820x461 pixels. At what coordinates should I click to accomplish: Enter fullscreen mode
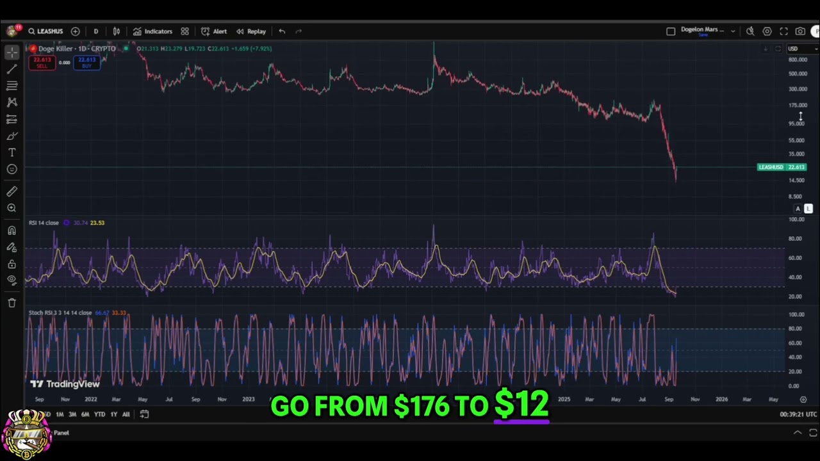[783, 31]
